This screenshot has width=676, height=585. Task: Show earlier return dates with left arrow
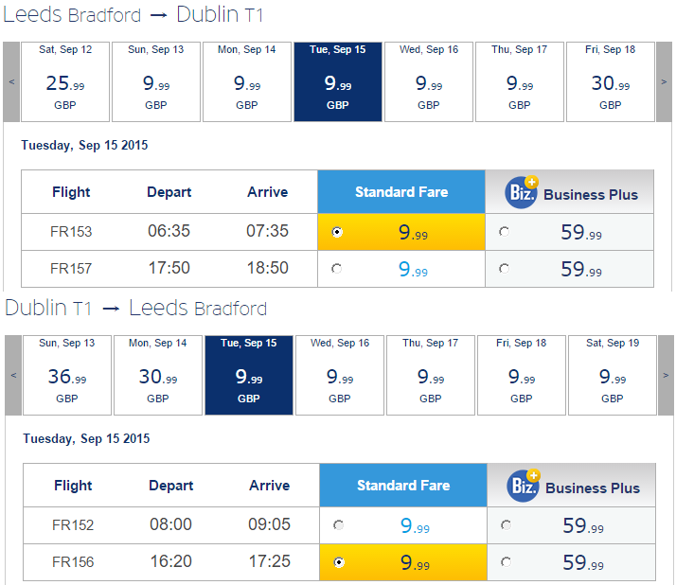(13, 375)
